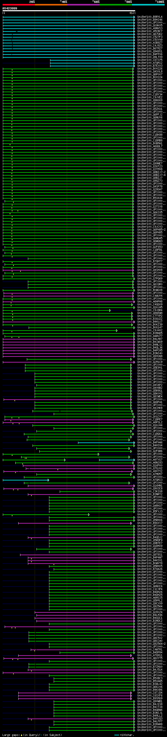Image resolution: width=167 pixels, height=737 pixels.
Task: Select the UniRef100_Q6P007 label
Action: [x=150, y=75]
